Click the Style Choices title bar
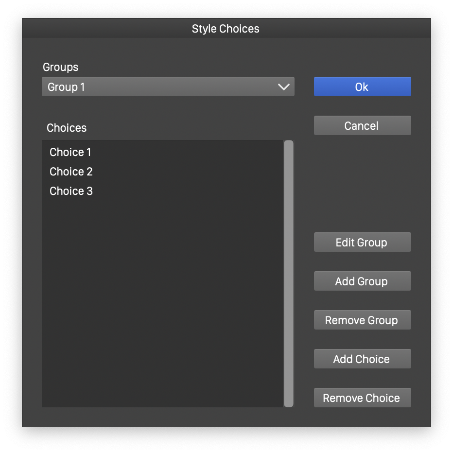453x453 pixels. pyautogui.click(x=226, y=29)
